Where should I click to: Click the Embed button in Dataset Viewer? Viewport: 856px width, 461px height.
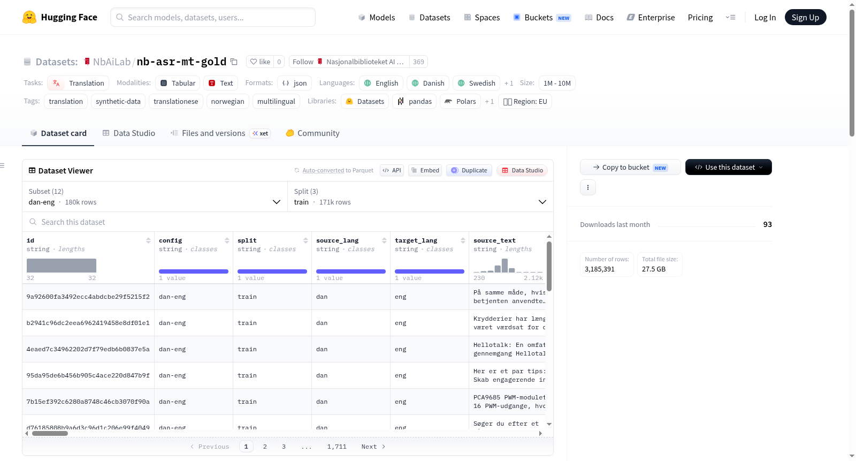click(x=425, y=170)
